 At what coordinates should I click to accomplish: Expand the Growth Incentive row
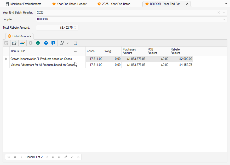[6, 59]
